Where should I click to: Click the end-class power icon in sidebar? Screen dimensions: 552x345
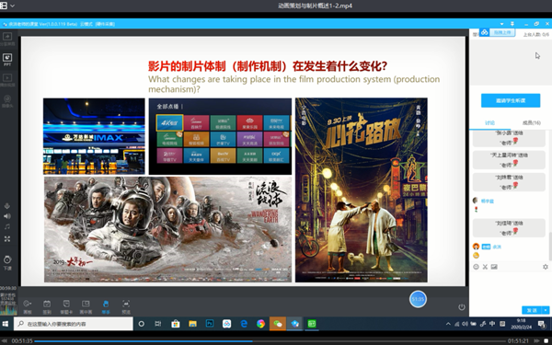click(7, 262)
